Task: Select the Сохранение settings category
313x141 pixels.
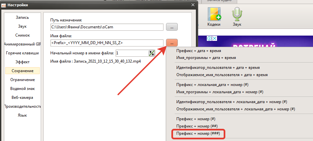Action: [22, 71]
